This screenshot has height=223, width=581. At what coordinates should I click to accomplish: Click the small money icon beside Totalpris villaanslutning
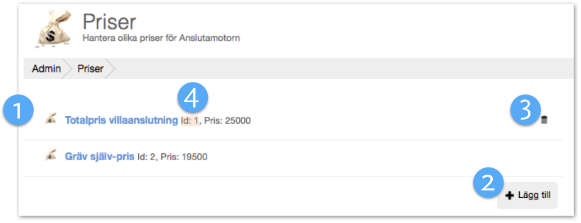pos(51,119)
